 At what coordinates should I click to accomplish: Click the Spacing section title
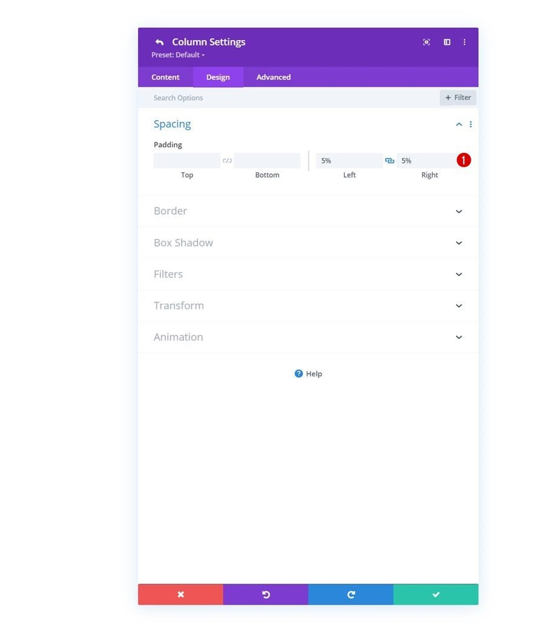pyautogui.click(x=172, y=124)
